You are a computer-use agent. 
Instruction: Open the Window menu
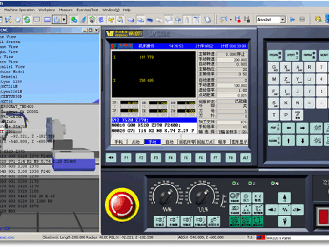(111, 10)
